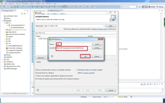Minimize the Package Explorer view
165x103 pixels.
point(25,10)
